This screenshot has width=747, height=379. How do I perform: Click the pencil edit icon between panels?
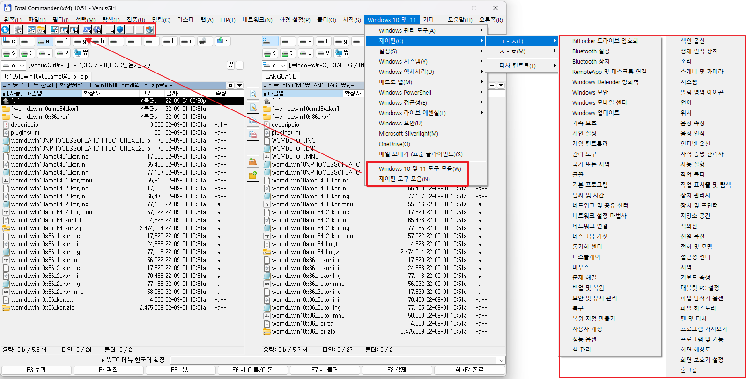point(253,108)
